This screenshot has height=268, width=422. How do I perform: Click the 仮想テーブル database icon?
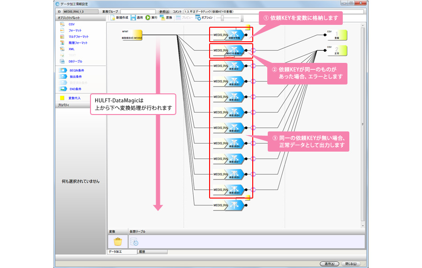tap(134, 242)
